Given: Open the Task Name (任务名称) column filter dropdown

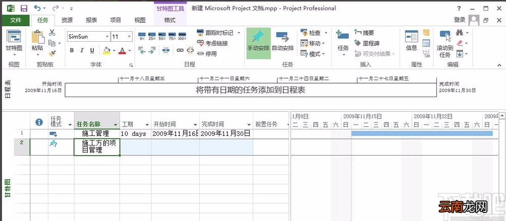Looking at the screenshot, I should tap(116, 124).
